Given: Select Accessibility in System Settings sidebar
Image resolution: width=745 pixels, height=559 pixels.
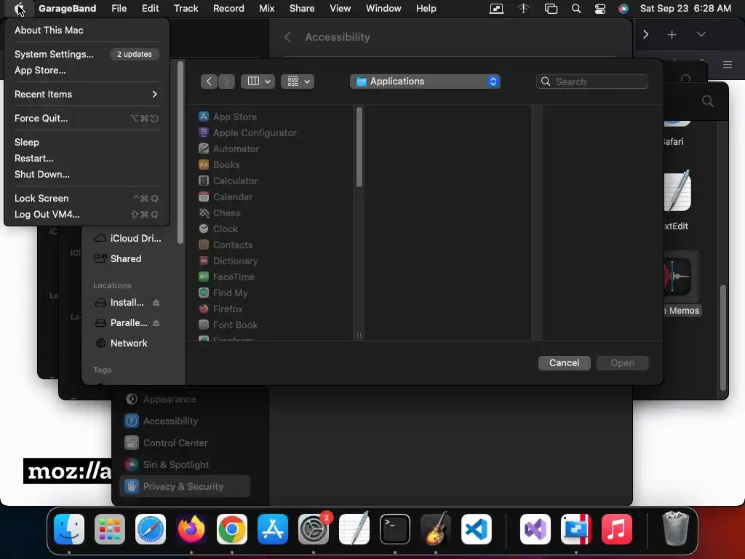Looking at the screenshot, I should click(x=185, y=421).
